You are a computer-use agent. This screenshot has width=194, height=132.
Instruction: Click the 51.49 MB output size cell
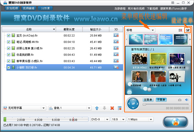tap(96, 55)
